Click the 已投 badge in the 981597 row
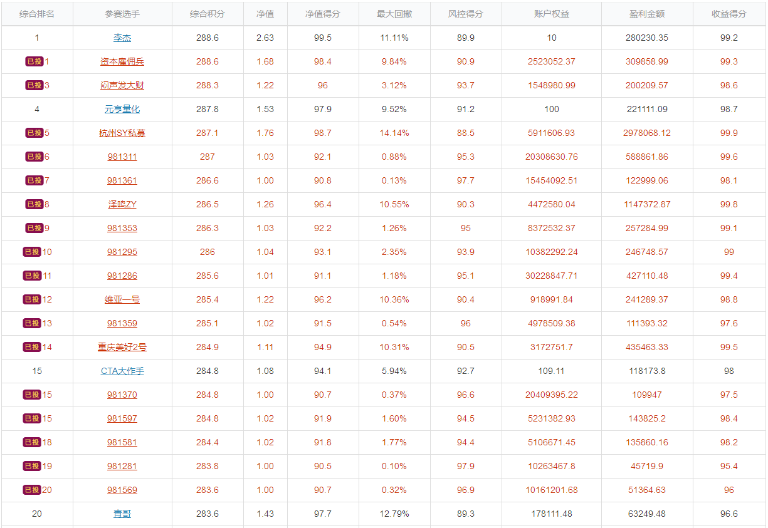 click(32, 418)
